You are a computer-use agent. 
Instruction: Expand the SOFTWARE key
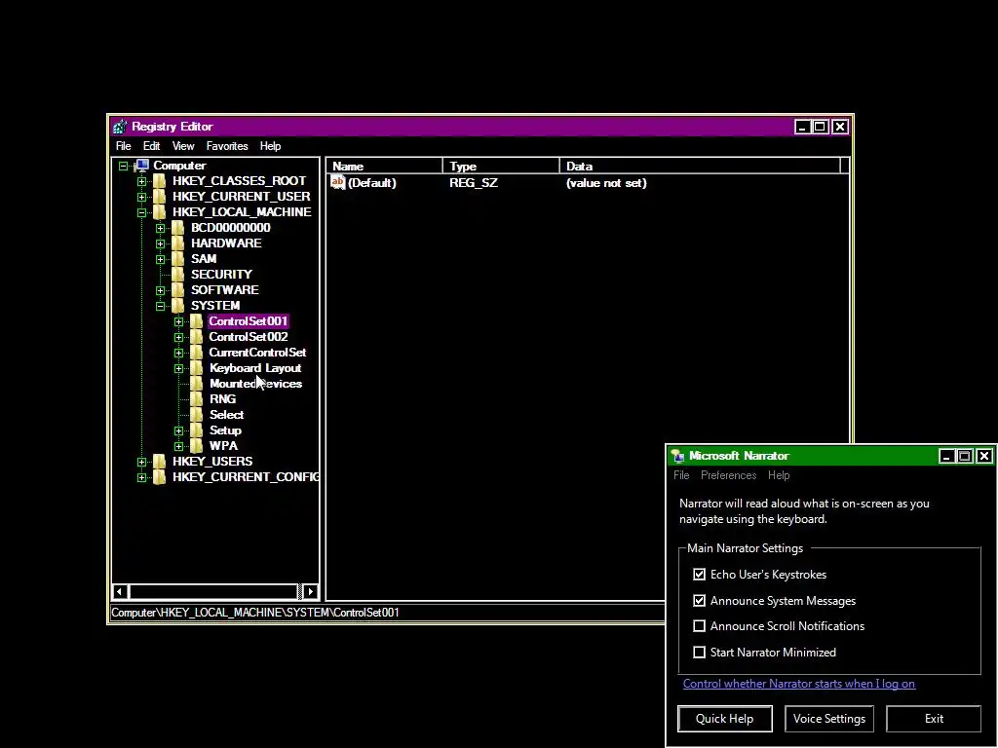pyautogui.click(x=161, y=290)
